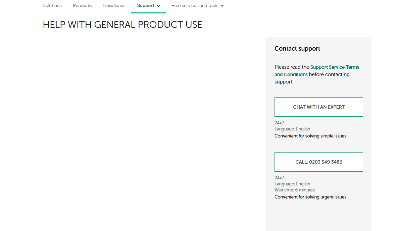Click the Contact support panel heading

point(297,49)
